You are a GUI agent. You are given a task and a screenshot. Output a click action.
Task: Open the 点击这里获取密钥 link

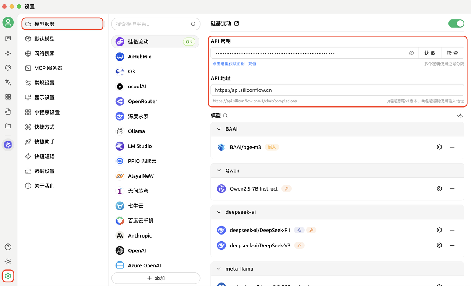pyautogui.click(x=229, y=64)
